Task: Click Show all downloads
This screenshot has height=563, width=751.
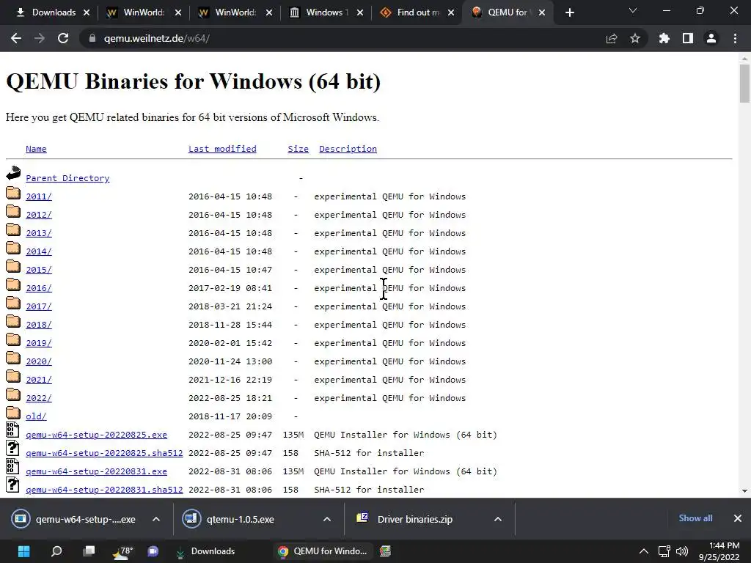Action: click(695, 518)
